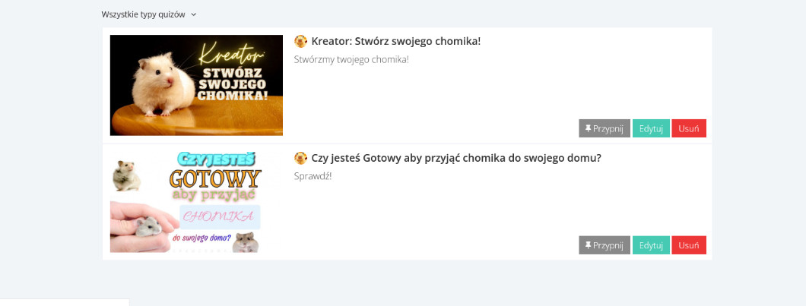Open the 'Czy jesteś gotowy' quiz thumbnail at GOTOWY text
The width and height of the screenshot is (806, 306).
coord(215,178)
